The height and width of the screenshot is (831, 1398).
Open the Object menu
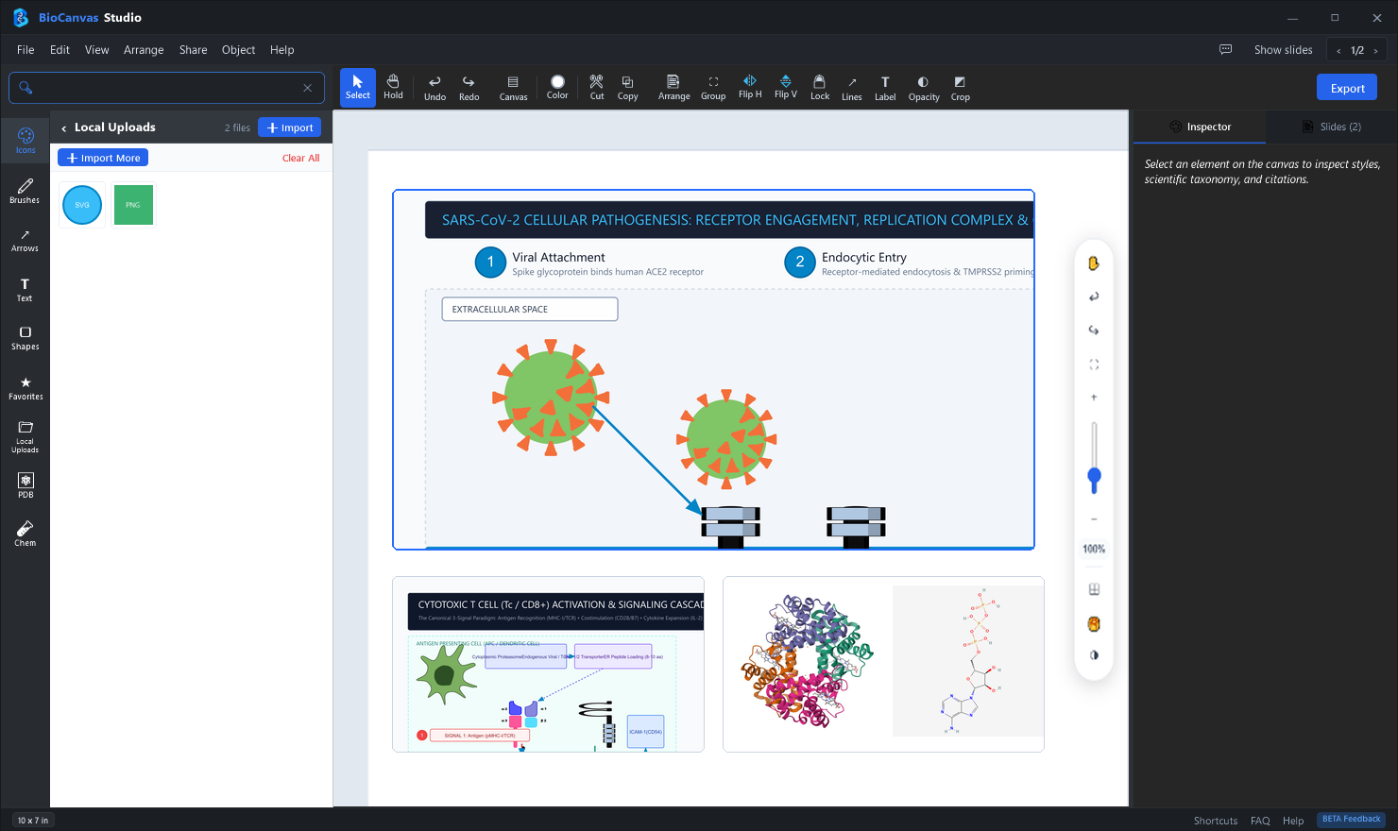tap(238, 50)
